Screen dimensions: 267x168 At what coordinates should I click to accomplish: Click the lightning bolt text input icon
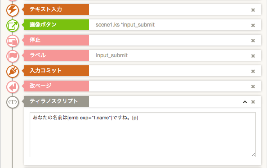tap(13, 10)
